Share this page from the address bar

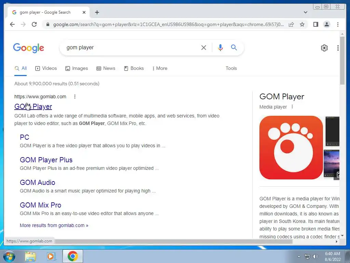tap(291, 24)
